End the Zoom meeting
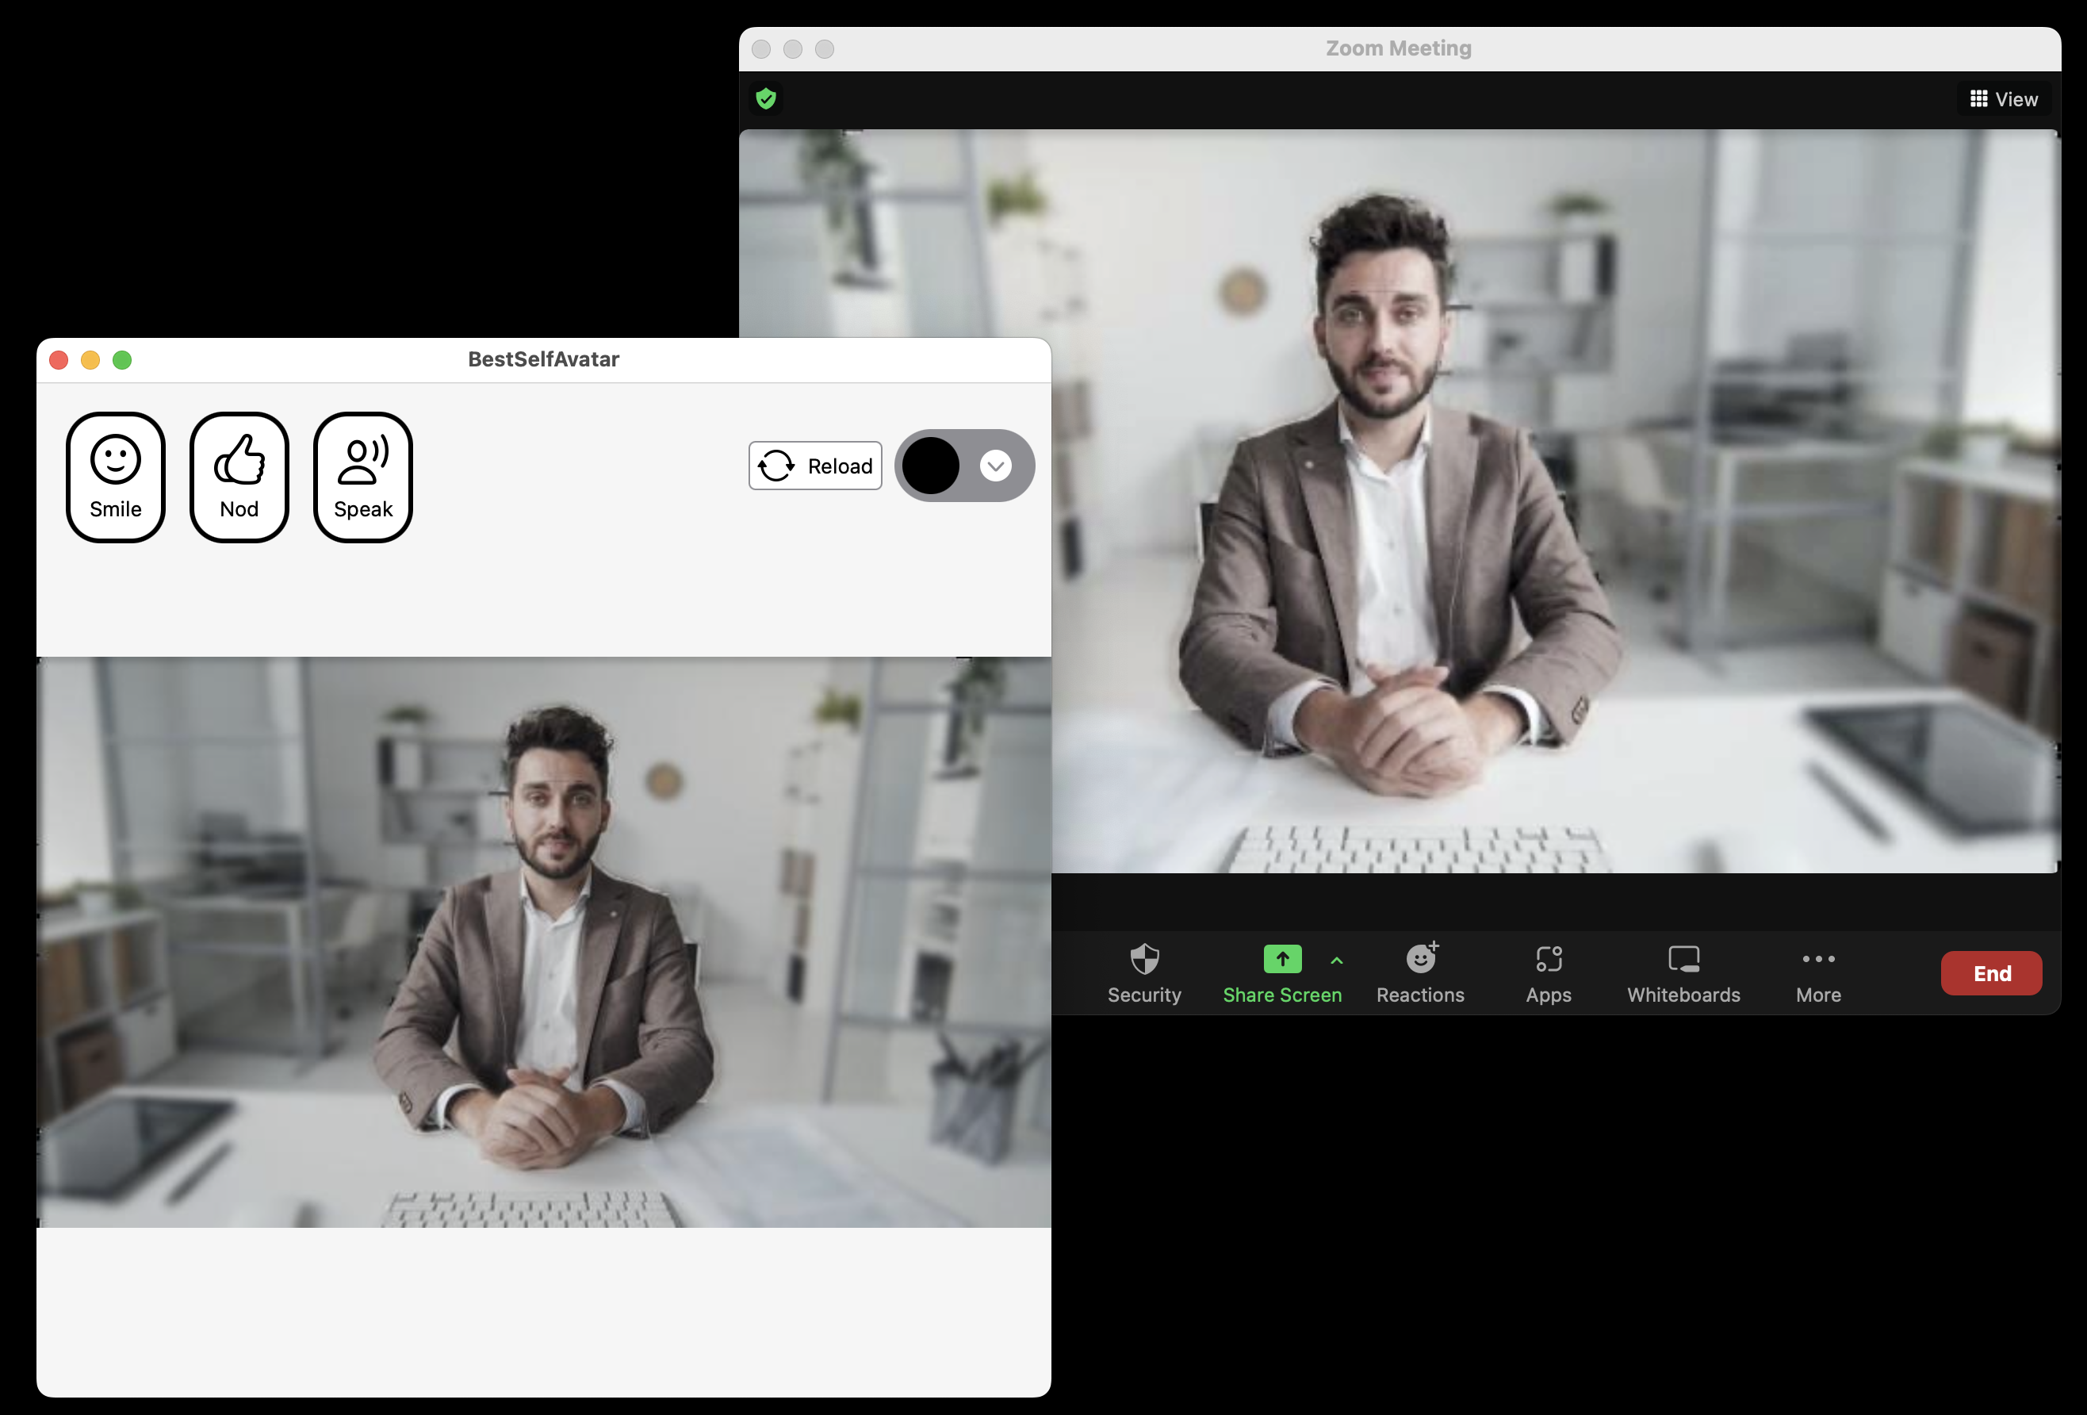 [1991, 973]
